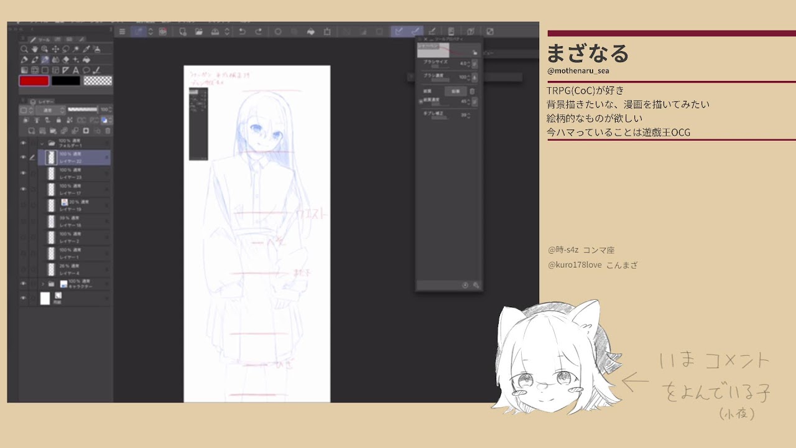Image resolution: width=796 pixels, height=448 pixels.
Task: Select the Zoom magnifier tool
Action: click(24, 49)
